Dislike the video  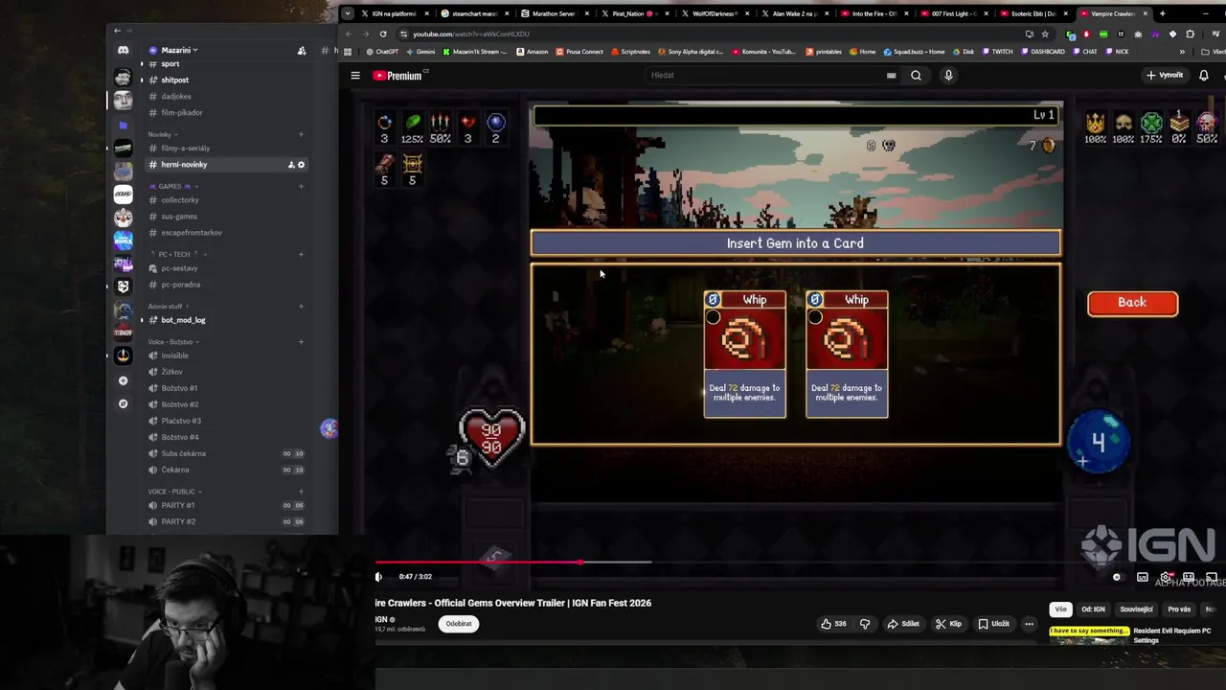click(x=865, y=624)
